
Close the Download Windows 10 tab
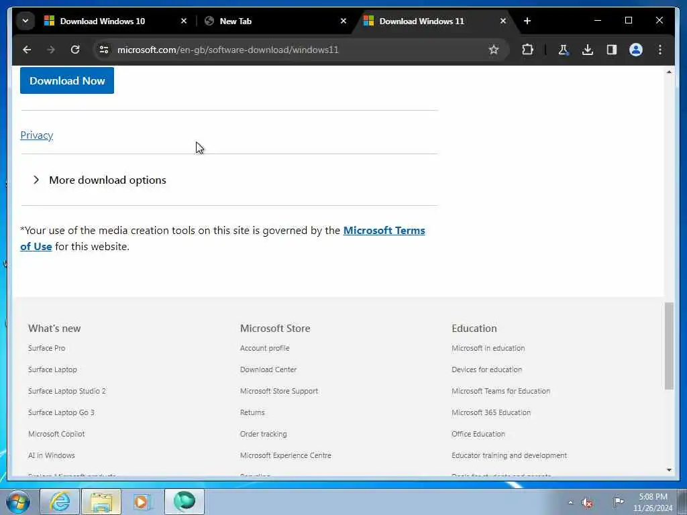tap(184, 21)
